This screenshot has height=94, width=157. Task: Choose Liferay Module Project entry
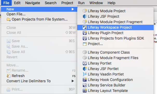115,11
